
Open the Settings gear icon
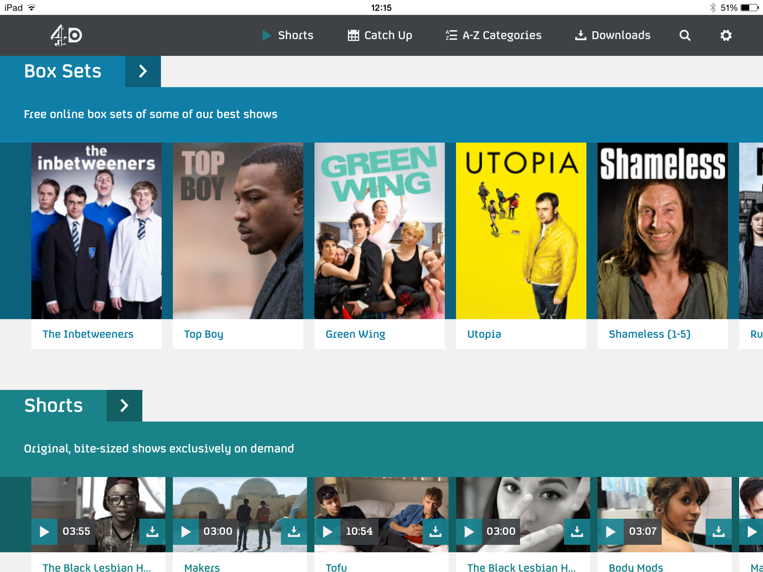[x=725, y=35]
